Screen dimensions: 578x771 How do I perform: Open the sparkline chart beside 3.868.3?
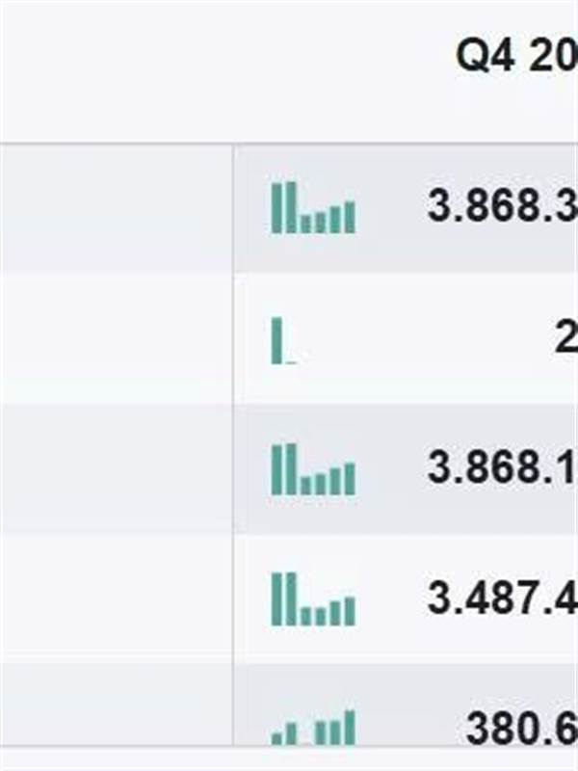(313, 207)
